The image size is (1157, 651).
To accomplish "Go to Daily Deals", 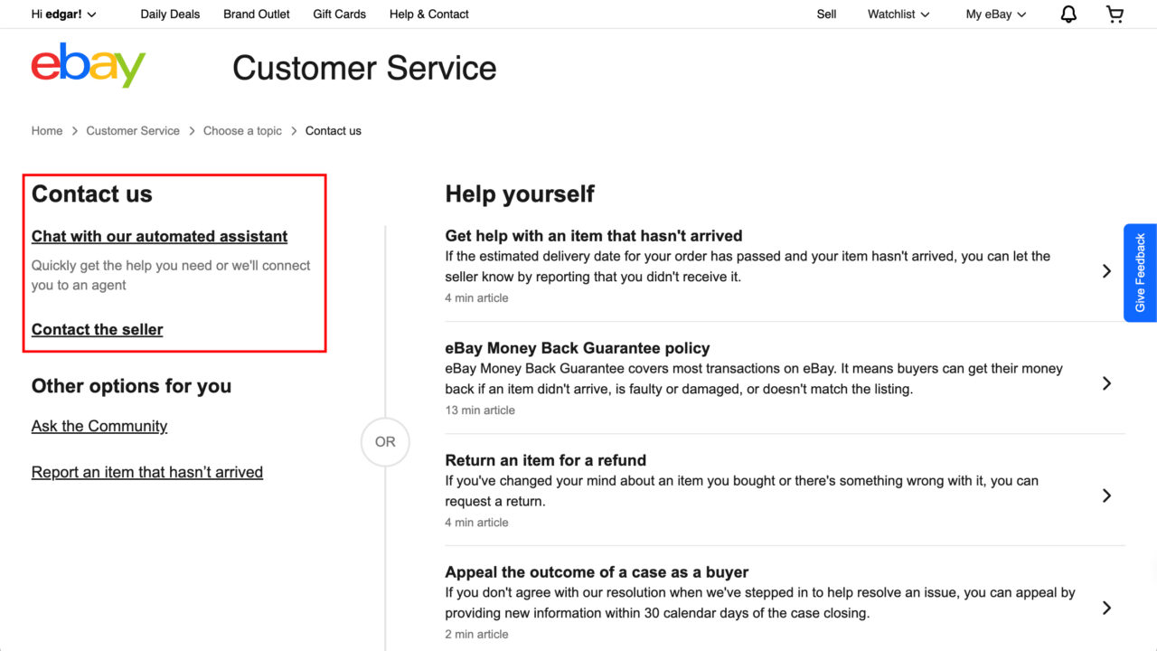I will (170, 14).
